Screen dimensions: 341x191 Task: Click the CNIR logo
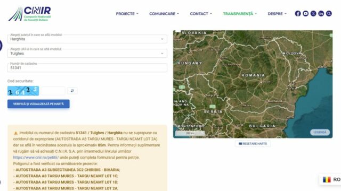30,14
